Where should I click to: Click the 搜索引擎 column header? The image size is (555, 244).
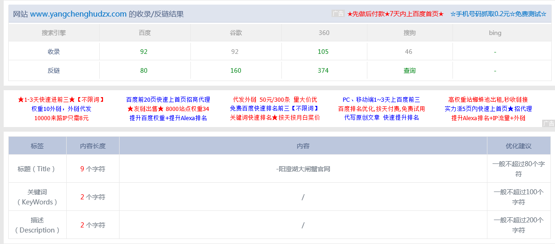54,33
